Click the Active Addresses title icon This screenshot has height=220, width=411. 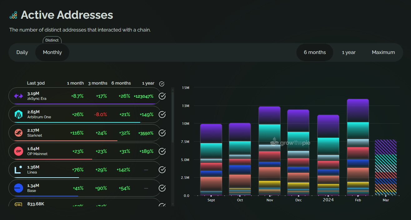pos(13,15)
